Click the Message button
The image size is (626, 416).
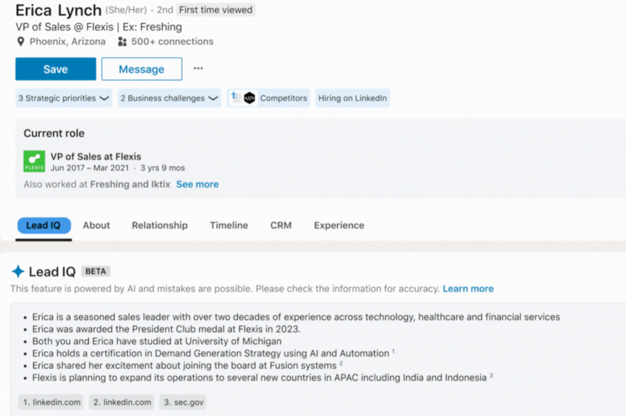142,69
